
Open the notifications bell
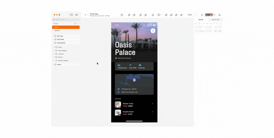pyautogui.click(x=219, y=15)
